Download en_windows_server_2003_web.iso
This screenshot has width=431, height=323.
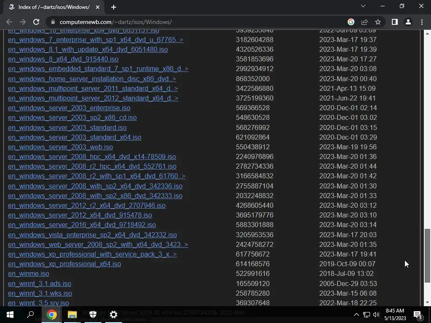(x=61, y=147)
